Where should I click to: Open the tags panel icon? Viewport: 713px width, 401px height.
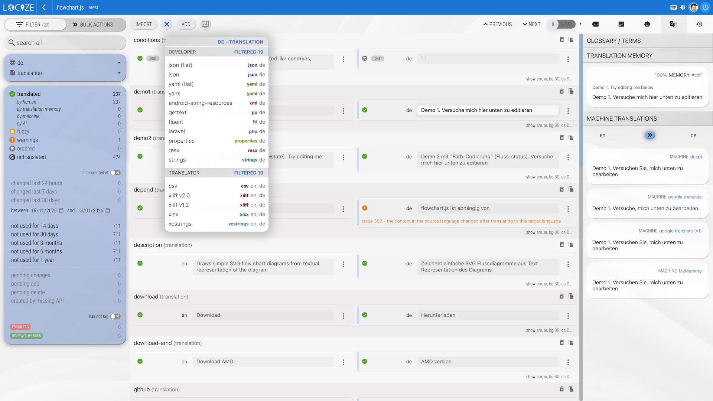pos(595,24)
